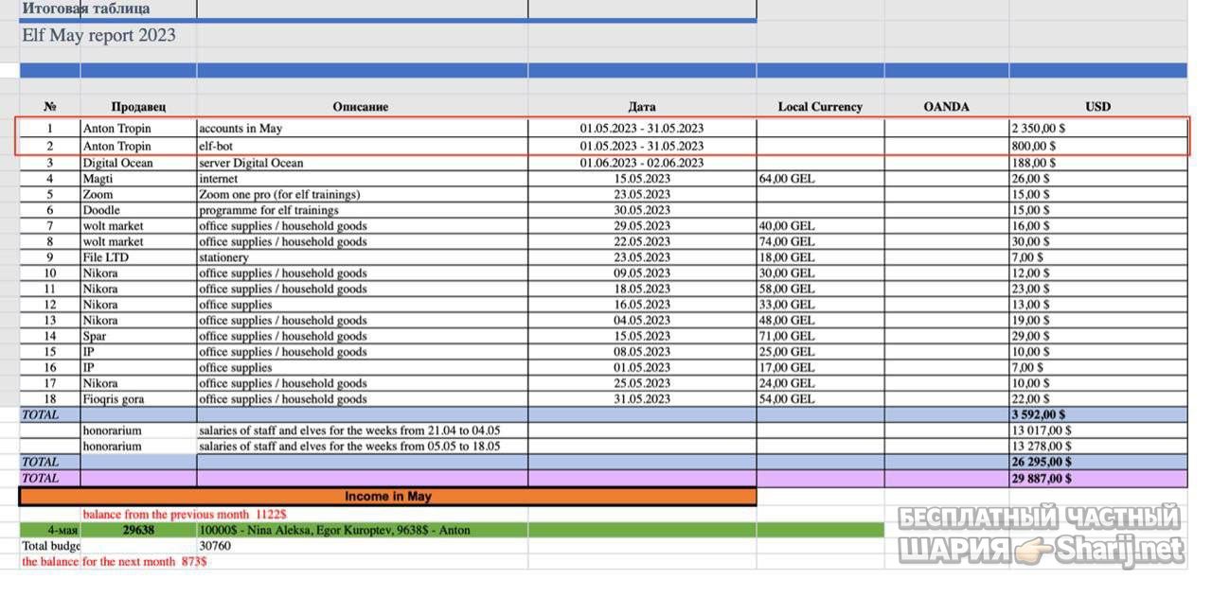Click the '29638' income cell

(138, 530)
